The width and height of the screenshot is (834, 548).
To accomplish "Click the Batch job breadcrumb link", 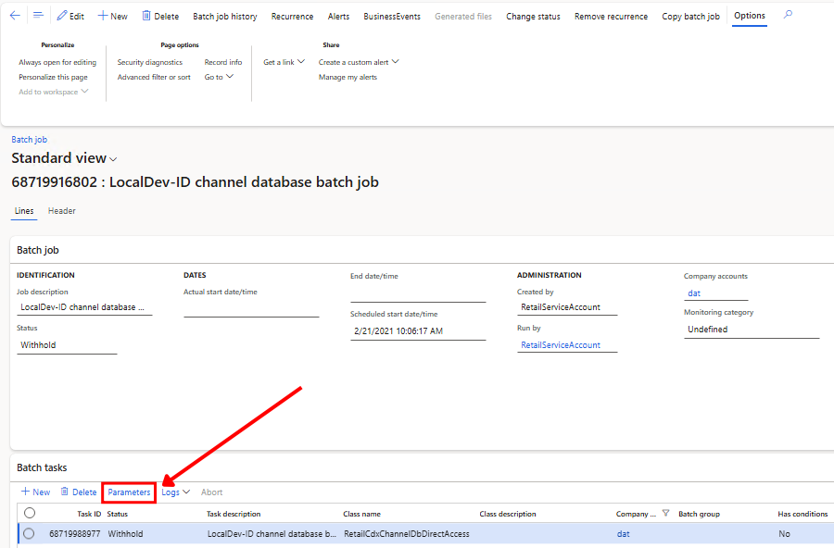I will click(x=30, y=139).
